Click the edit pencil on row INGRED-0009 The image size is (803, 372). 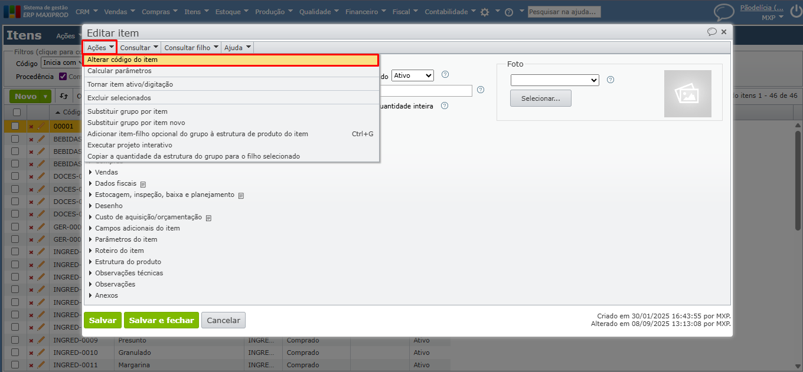(x=41, y=340)
